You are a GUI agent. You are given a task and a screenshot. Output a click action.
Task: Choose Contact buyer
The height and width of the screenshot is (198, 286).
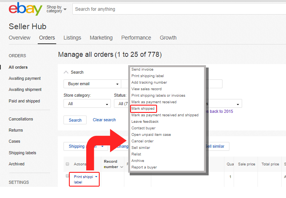pyautogui.click(x=143, y=128)
